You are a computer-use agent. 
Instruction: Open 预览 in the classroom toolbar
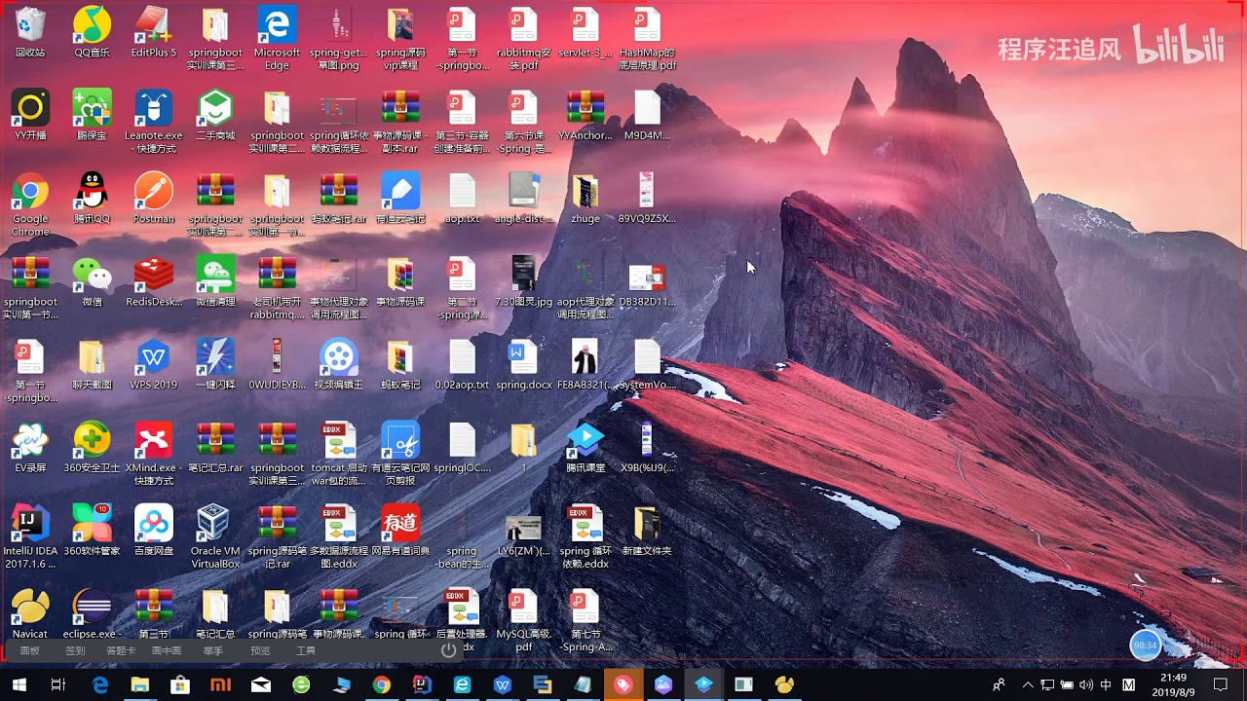tap(260, 650)
